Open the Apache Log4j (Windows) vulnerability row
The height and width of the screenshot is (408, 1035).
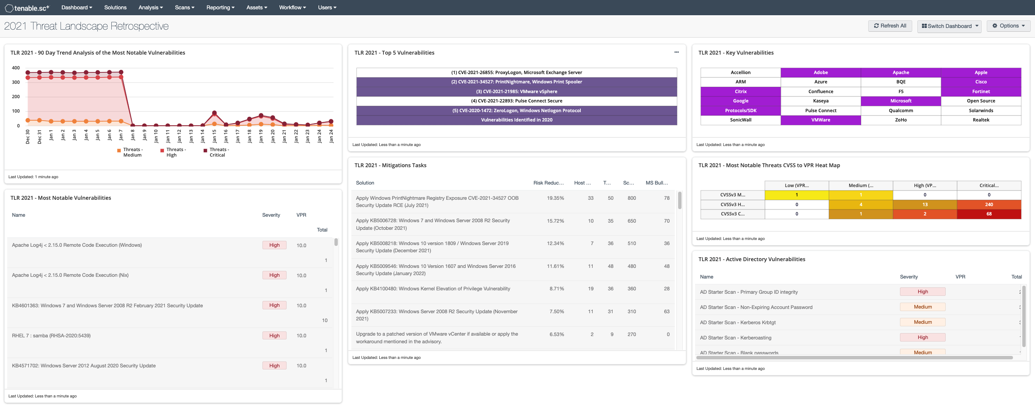click(170, 253)
